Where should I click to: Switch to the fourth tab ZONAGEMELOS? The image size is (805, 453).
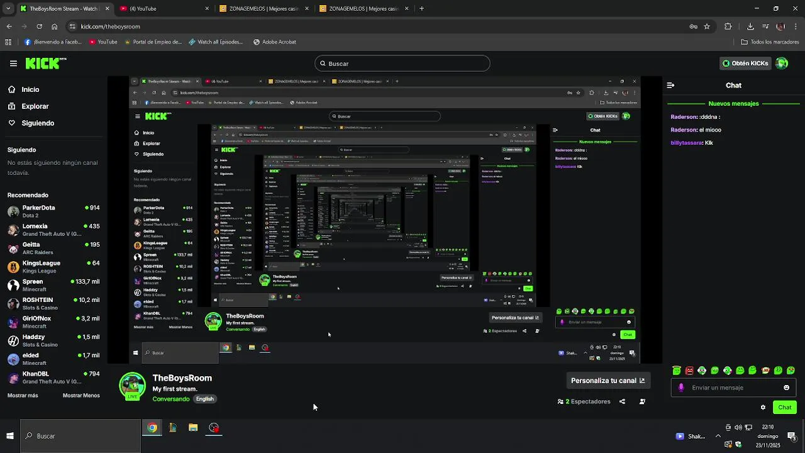coord(364,9)
